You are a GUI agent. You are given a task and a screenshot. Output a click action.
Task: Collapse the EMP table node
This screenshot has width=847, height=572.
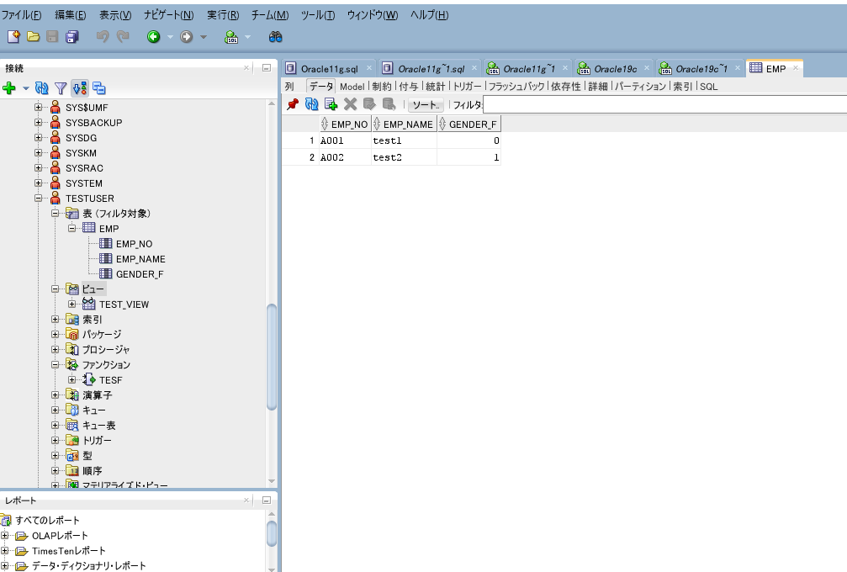pyautogui.click(x=71, y=229)
